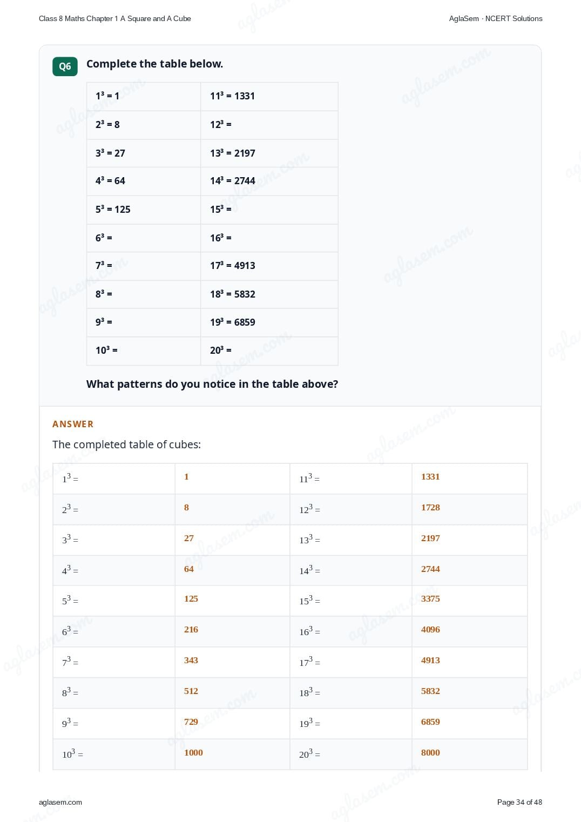
Task: Click the 20³ = empty cell in question table
Action: point(269,351)
